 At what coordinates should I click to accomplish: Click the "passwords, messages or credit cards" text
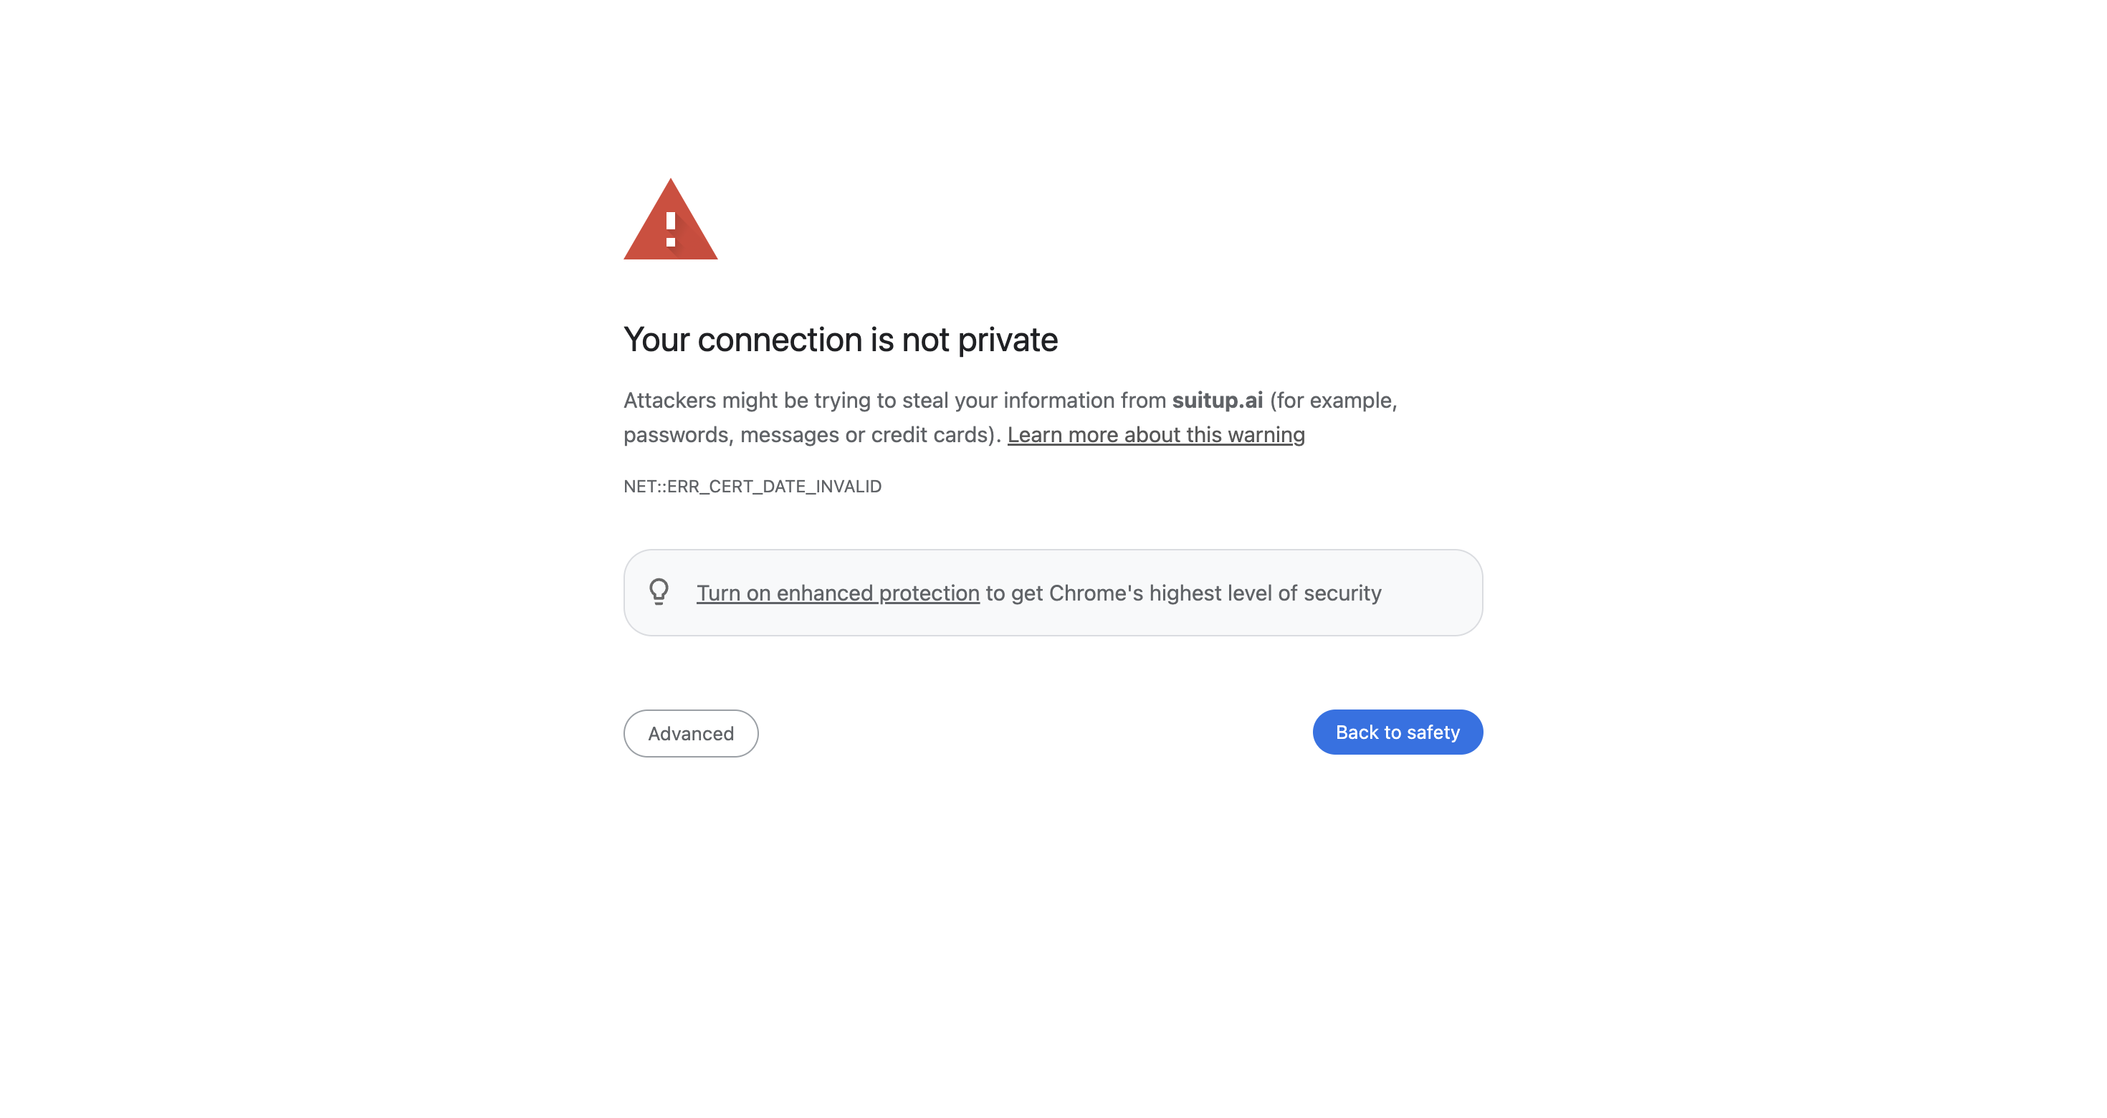tap(810, 434)
